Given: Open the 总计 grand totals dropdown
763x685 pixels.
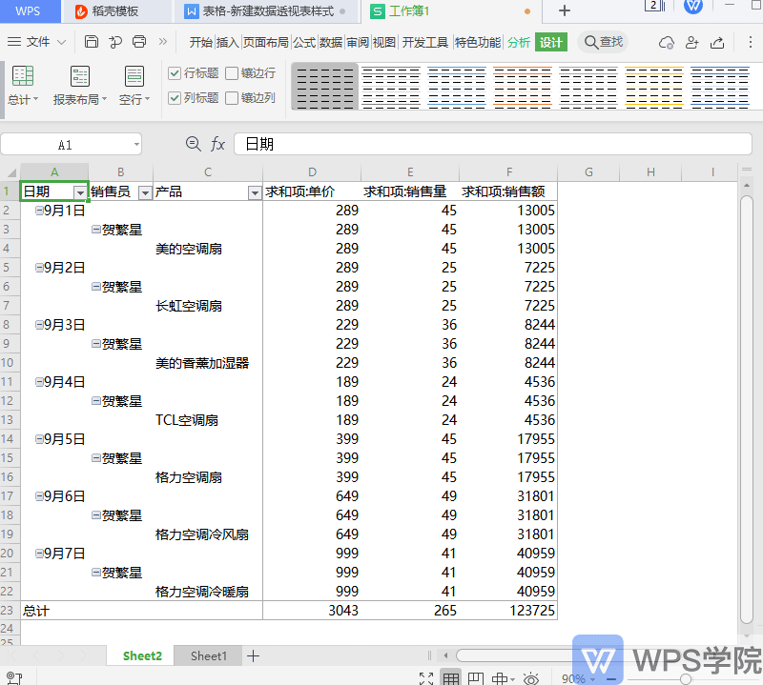Looking at the screenshot, I should point(22,86).
